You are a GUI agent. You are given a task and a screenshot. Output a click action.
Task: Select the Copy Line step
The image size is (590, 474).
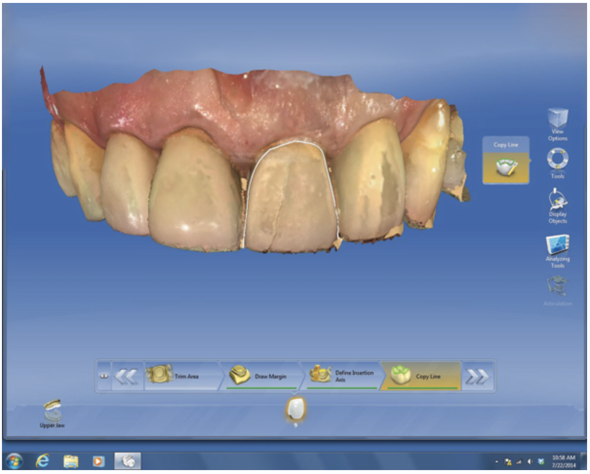(x=421, y=376)
